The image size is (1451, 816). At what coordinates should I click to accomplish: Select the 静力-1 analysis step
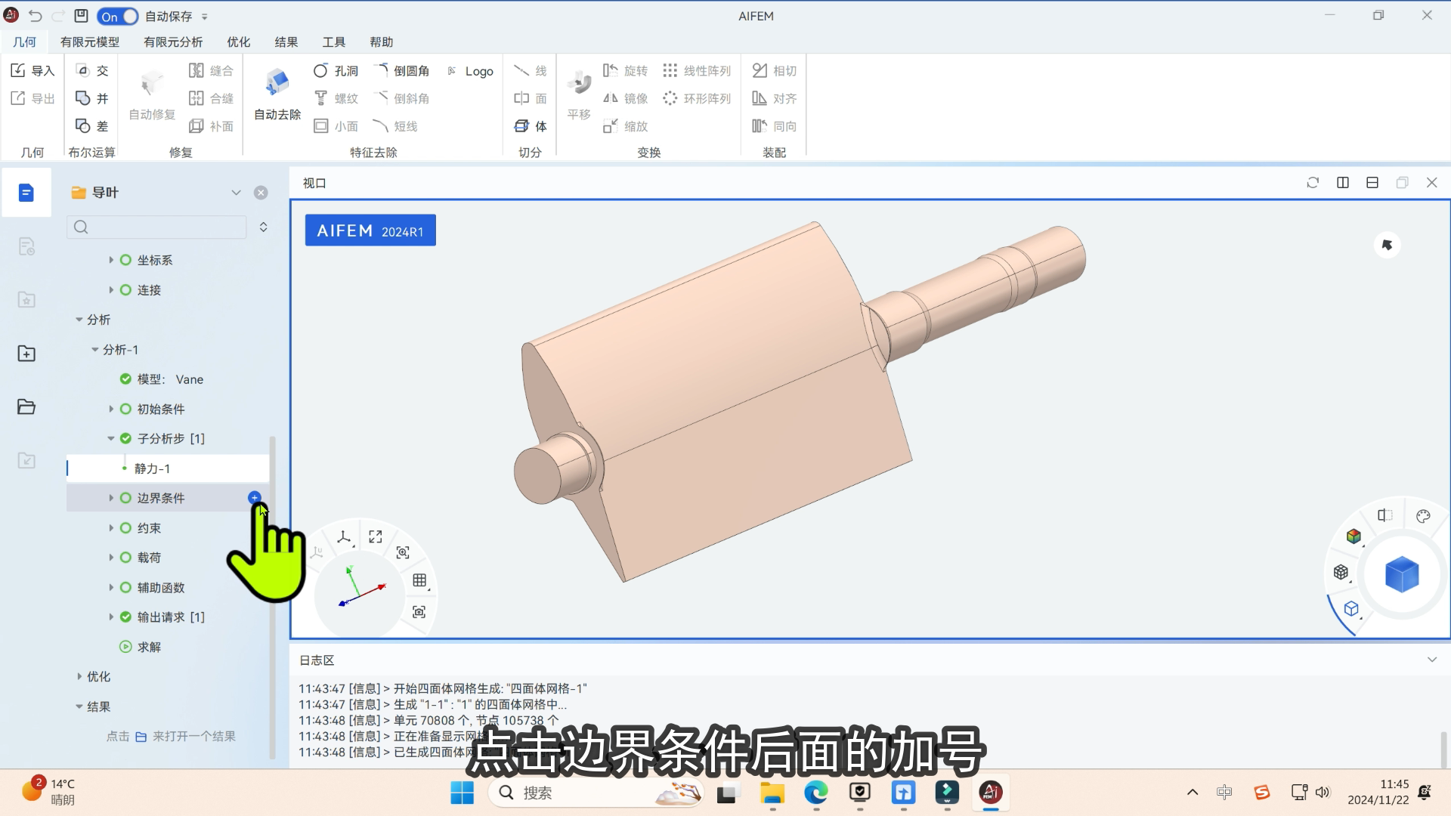152,468
